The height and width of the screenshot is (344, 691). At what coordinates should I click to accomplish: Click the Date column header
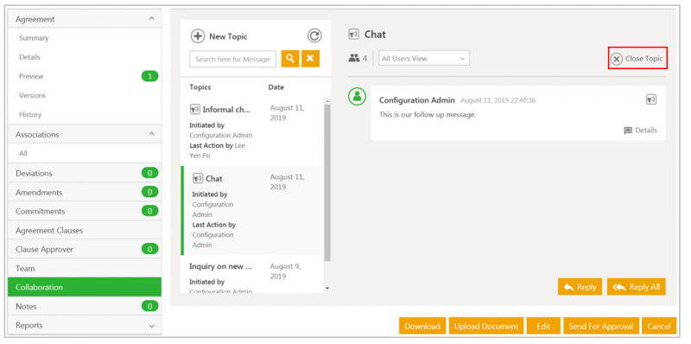(x=276, y=87)
